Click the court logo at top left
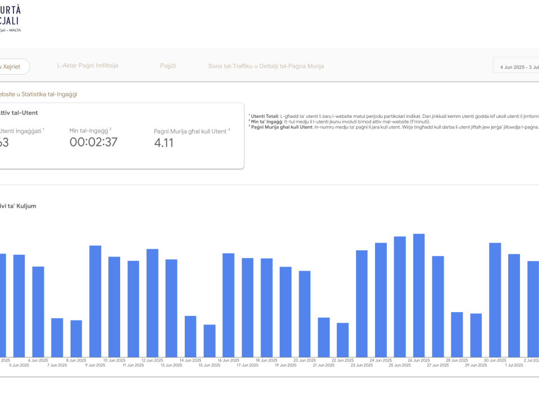 [10, 19]
